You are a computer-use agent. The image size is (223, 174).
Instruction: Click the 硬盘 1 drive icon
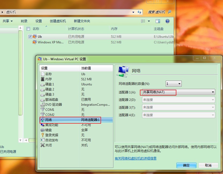pos(43,85)
